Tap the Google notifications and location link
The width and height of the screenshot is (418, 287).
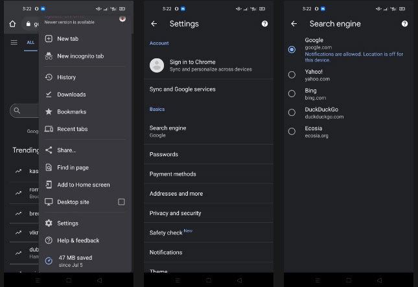(x=354, y=57)
